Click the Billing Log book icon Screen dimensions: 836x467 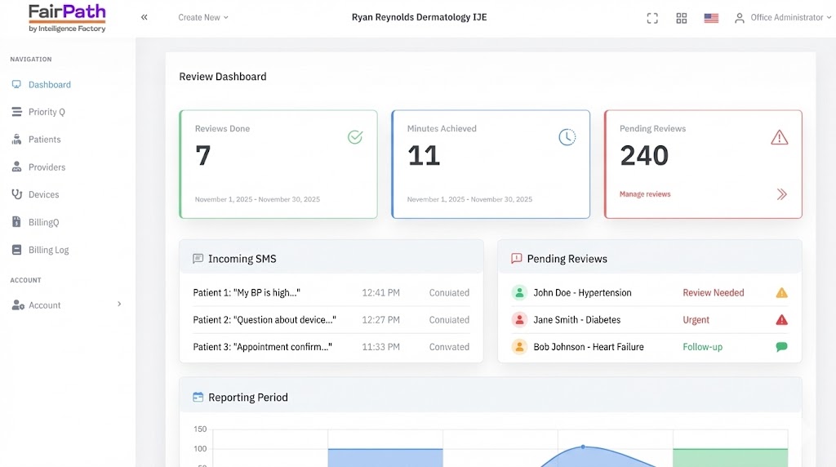(16, 250)
